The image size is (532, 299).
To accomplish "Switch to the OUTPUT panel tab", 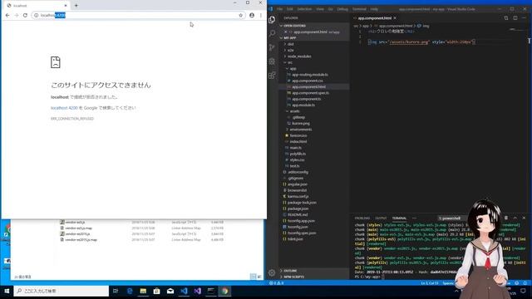I will [381, 218].
